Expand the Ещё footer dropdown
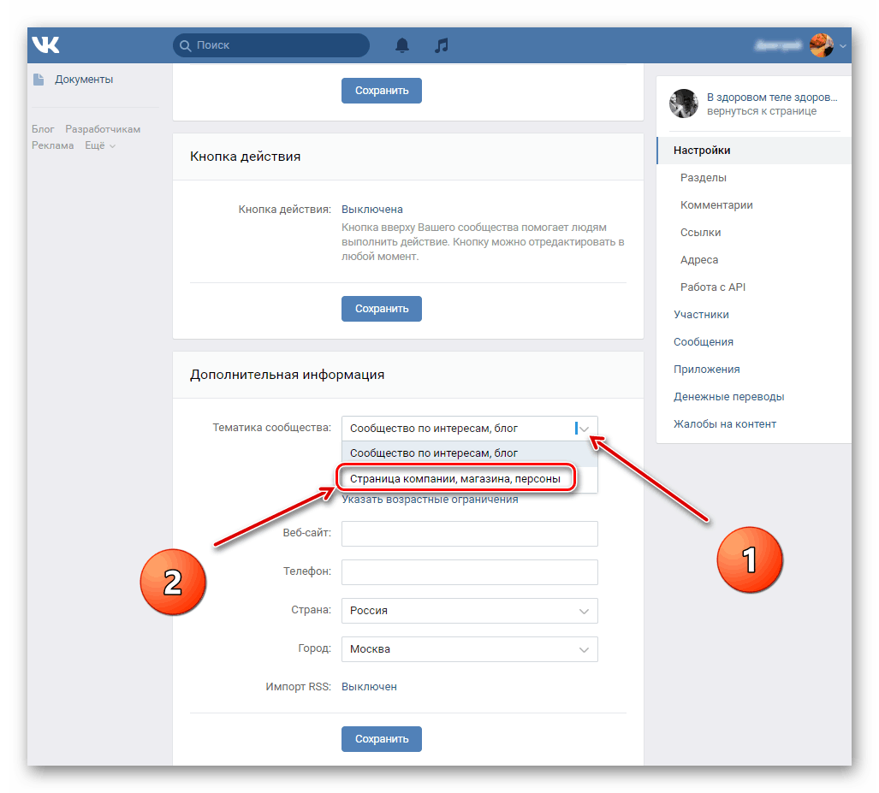The image size is (879, 793). click(100, 145)
